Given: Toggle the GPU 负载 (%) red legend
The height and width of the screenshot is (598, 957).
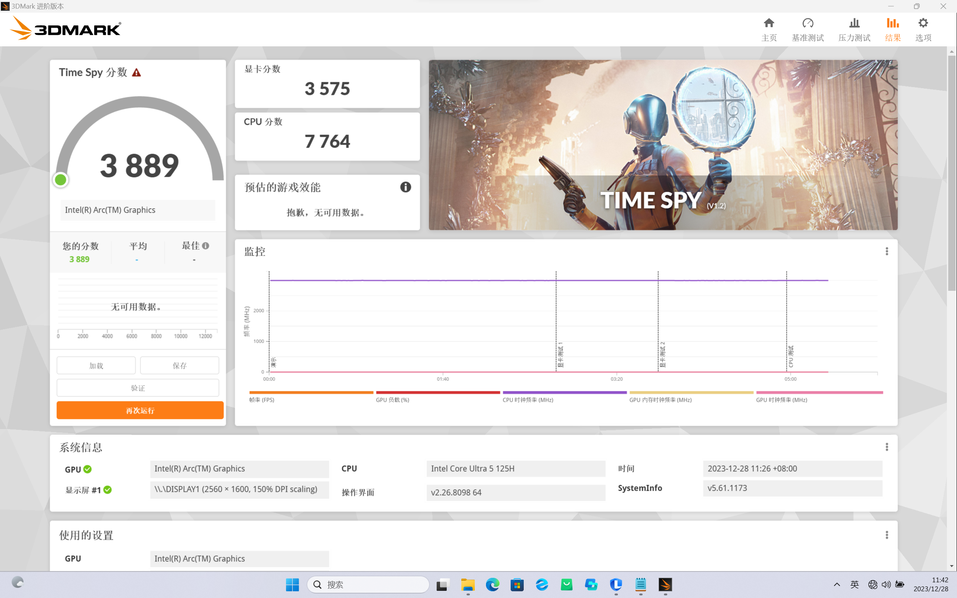Looking at the screenshot, I should pyautogui.click(x=438, y=397).
